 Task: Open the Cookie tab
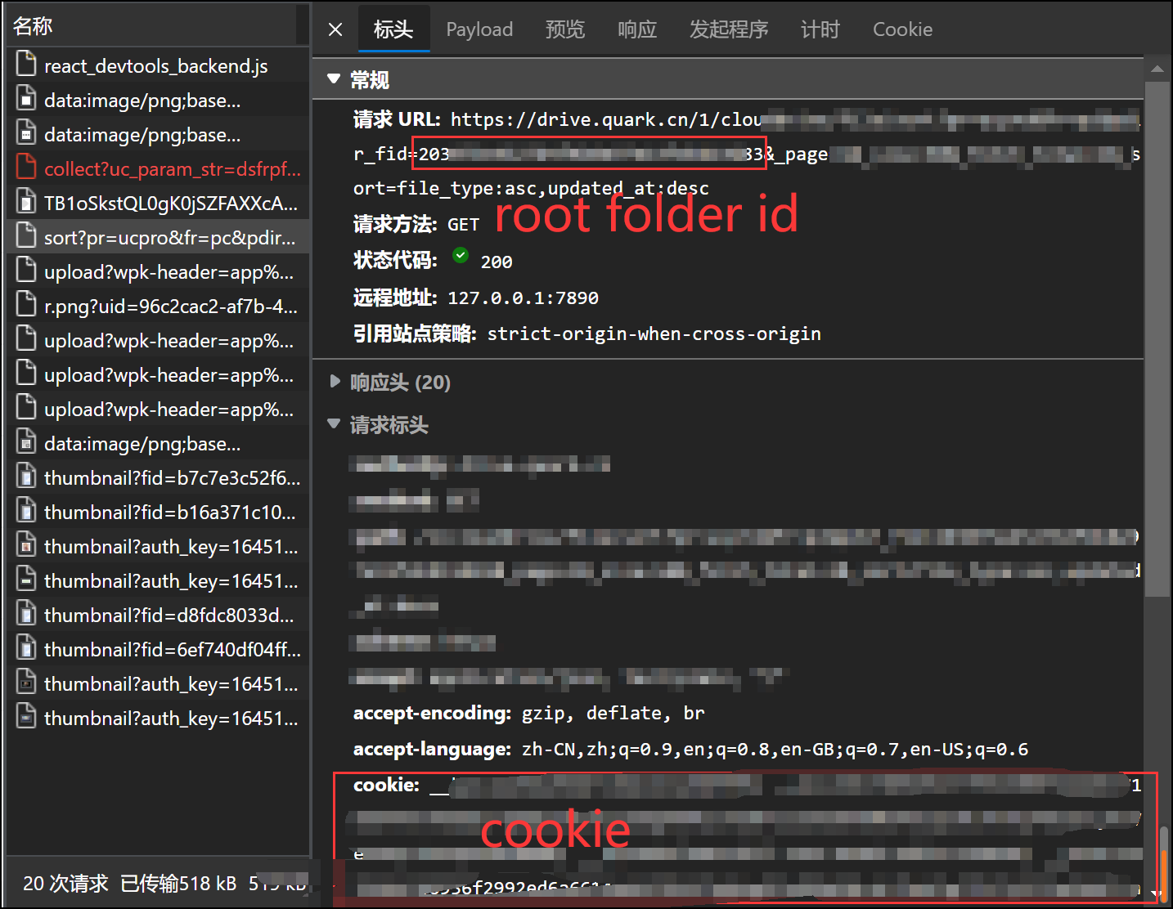[902, 29]
